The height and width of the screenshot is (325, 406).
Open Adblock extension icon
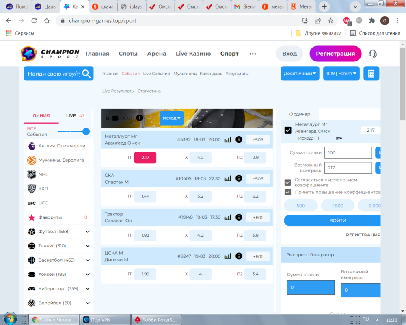(347, 21)
